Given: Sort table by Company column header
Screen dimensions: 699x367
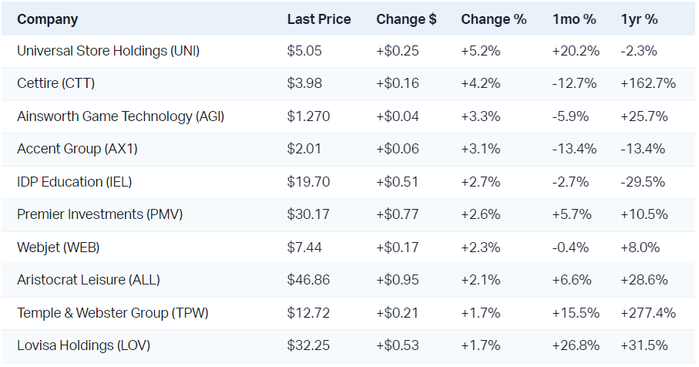Looking at the screenshot, I should pos(47,19).
